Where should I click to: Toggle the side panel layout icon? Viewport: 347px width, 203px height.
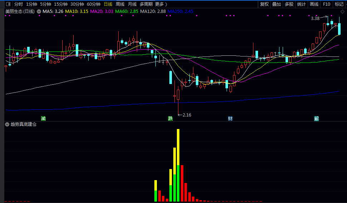[x=8, y=4]
